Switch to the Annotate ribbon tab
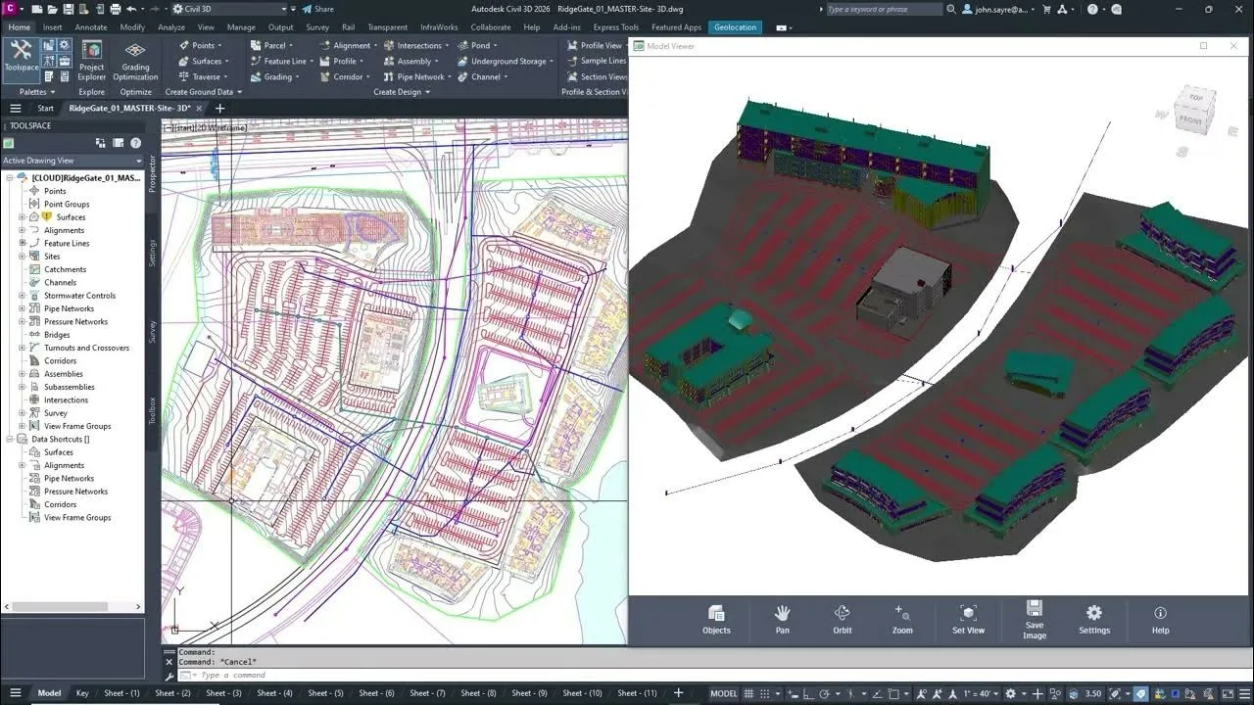Screen dimensions: 1254x705 point(90,26)
